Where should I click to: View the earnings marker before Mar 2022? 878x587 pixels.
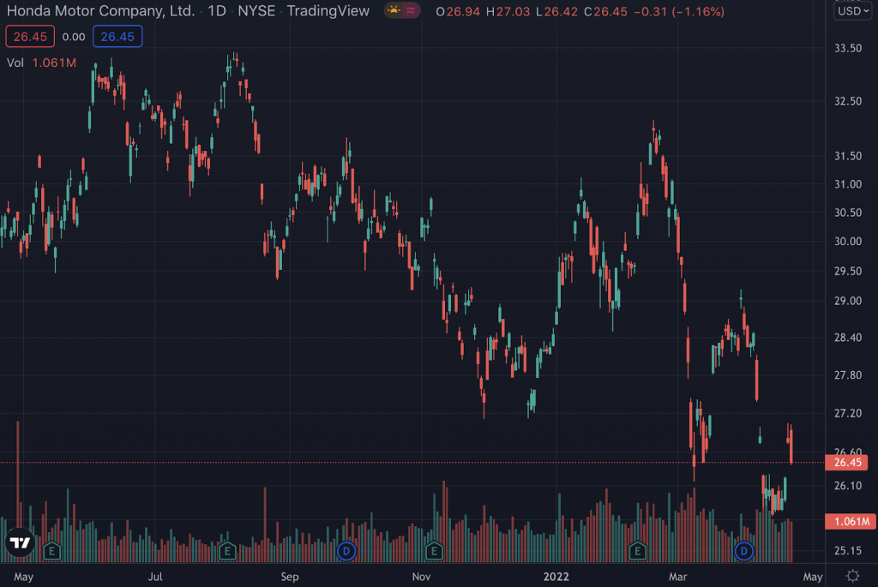pos(637,551)
